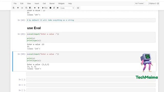Open the View menu
The width and height of the screenshot is (164, 92).
(29, 3)
